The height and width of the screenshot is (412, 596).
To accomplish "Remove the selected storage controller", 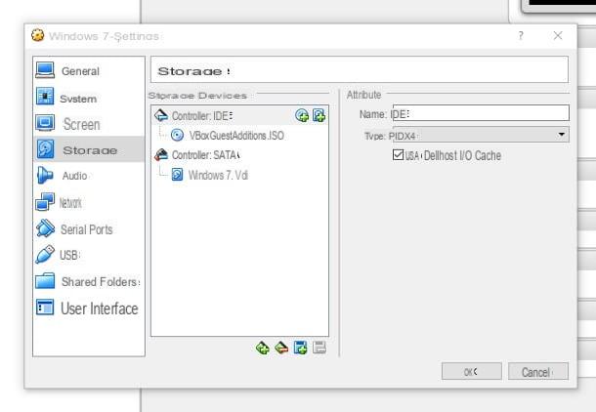I will (x=281, y=348).
